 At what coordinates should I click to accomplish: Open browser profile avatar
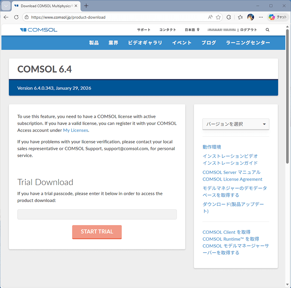click(x=250, y=17)
